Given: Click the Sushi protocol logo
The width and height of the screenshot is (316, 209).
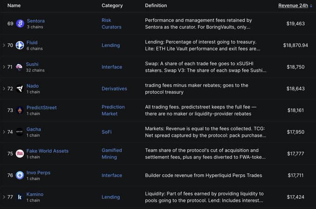Looking at the screenshot, I should [19, 67].
